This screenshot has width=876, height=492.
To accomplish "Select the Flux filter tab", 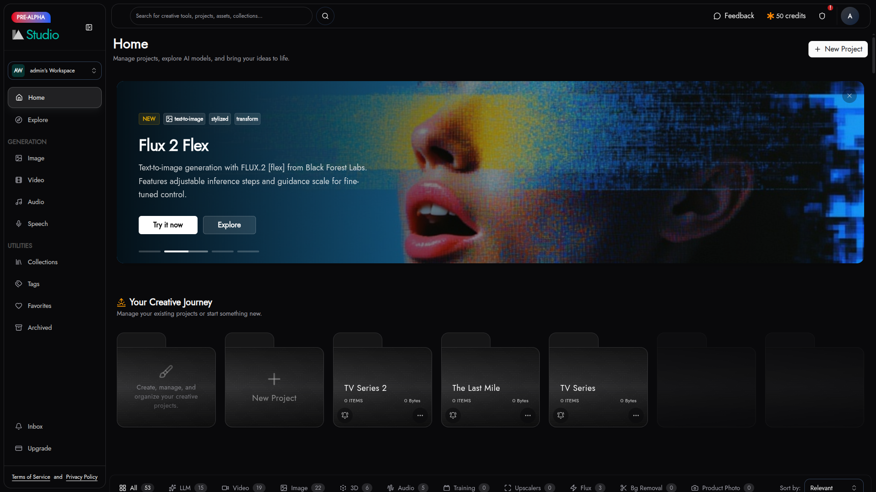I will pos(588,487).
